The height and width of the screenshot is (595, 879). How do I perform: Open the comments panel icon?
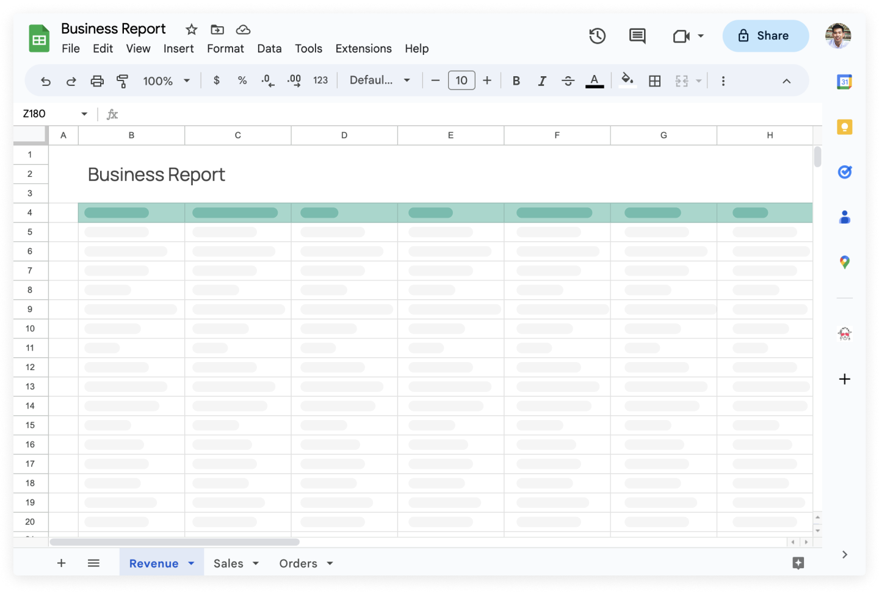637,36
